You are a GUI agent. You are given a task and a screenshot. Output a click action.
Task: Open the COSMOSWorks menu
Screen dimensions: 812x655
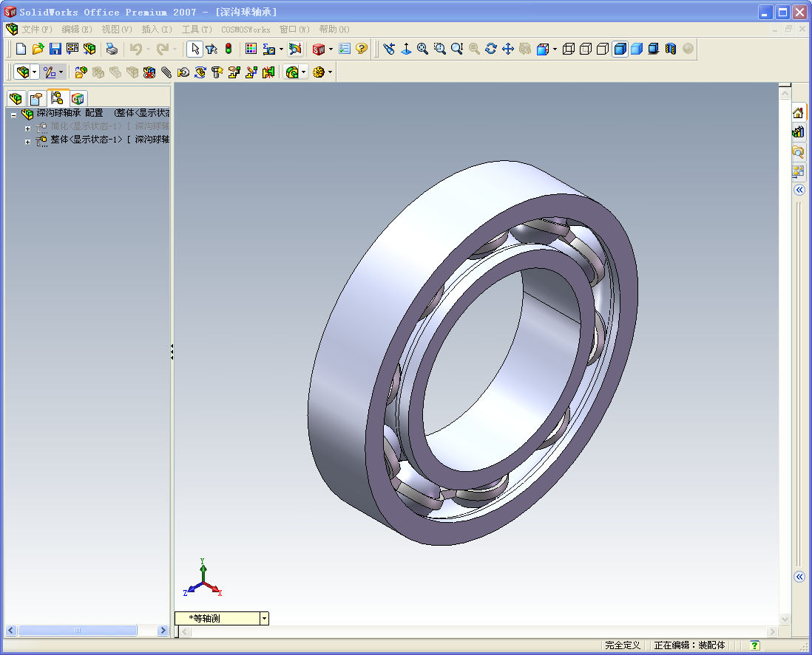pyautogui.click(x=246, y=30)
